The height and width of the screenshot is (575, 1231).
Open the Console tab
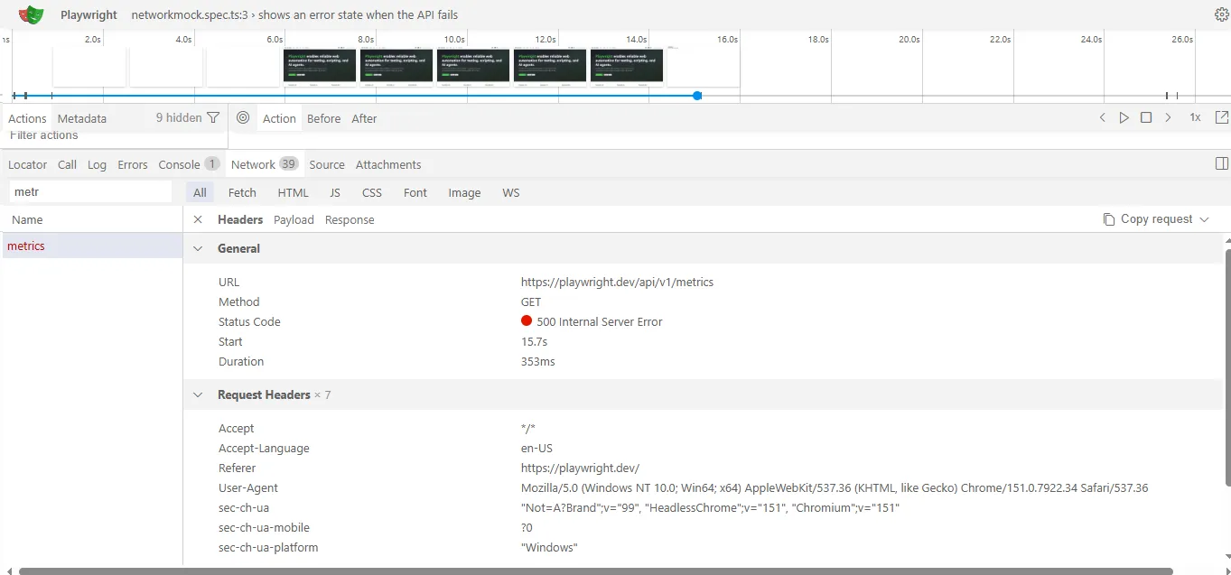click(x=189, y=164)
